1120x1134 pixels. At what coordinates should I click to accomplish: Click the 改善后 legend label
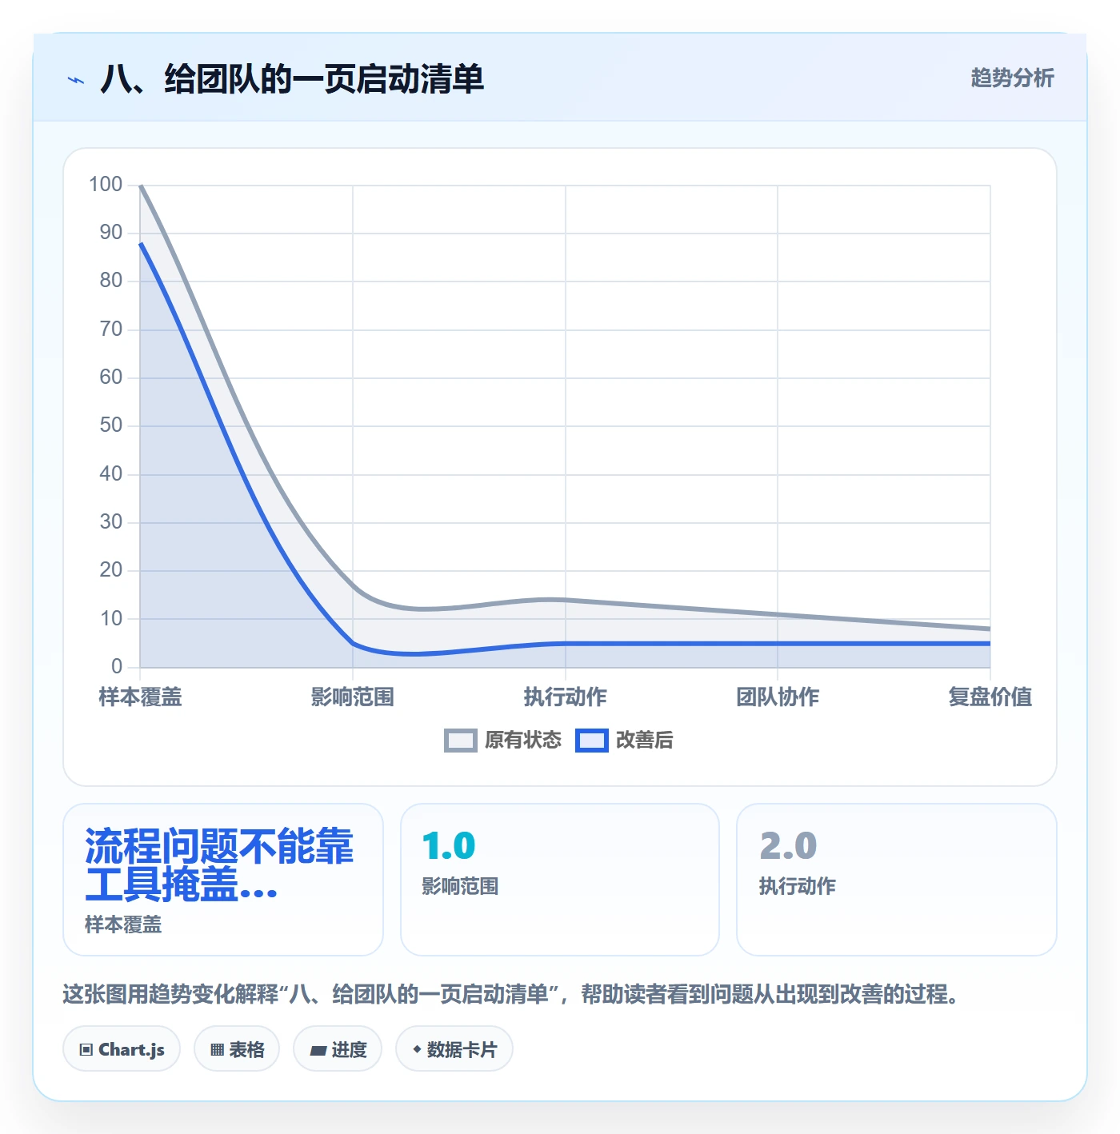tap(644, 741)
